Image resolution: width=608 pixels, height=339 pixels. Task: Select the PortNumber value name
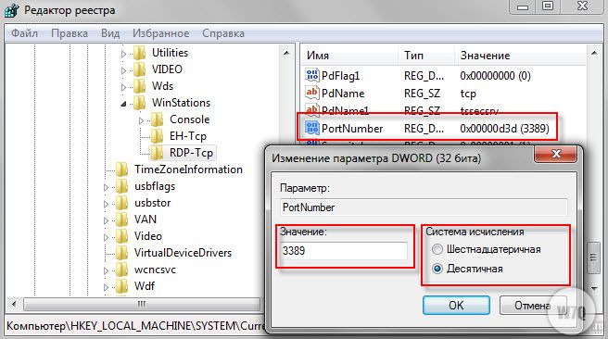coord(352,129)
